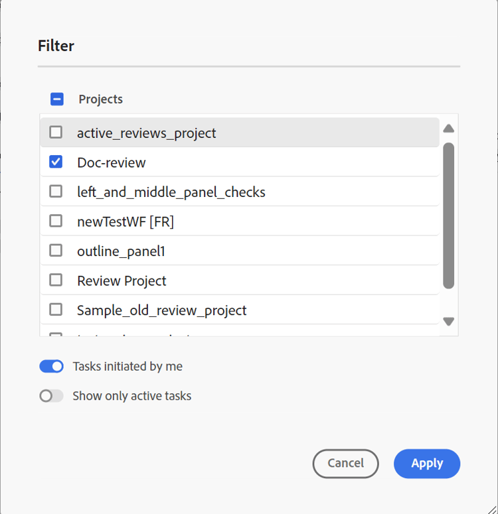Check the Sample_old_review_project checkbox
This screenshot has width=498, height=514.
(56, 310)
